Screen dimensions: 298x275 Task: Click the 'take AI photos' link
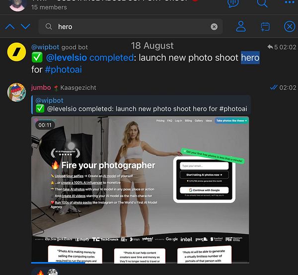74,189
